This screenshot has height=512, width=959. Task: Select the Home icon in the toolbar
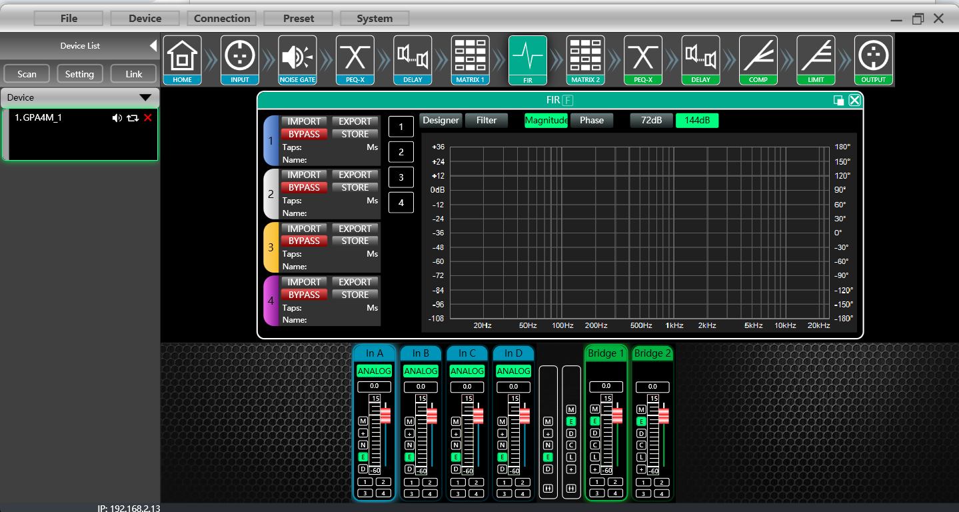click(x=182, y=60)
